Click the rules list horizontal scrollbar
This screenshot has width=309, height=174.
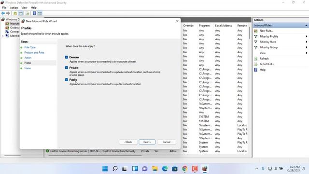(95, 156)
